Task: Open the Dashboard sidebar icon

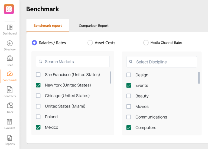Action: (10, 27)
